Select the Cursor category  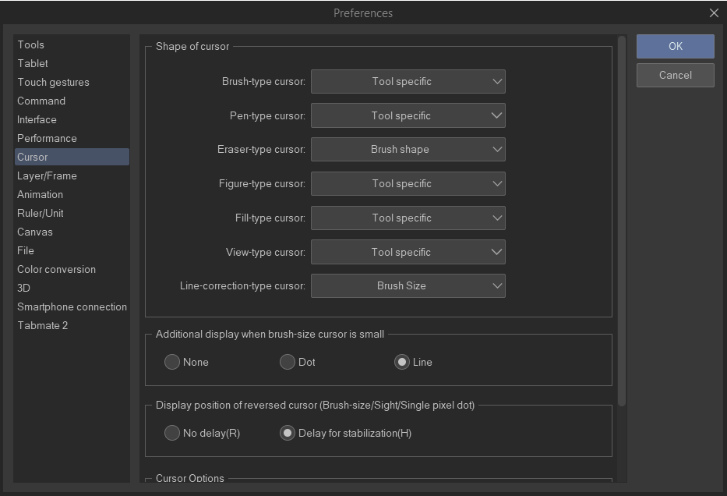pyautogui.click(x=72, y=157)
